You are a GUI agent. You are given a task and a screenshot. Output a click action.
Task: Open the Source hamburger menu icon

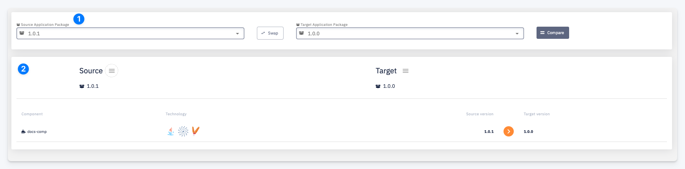click(112, 71)
